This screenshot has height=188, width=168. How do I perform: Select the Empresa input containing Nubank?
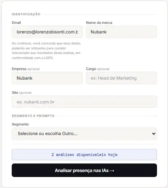click(47, 78)
